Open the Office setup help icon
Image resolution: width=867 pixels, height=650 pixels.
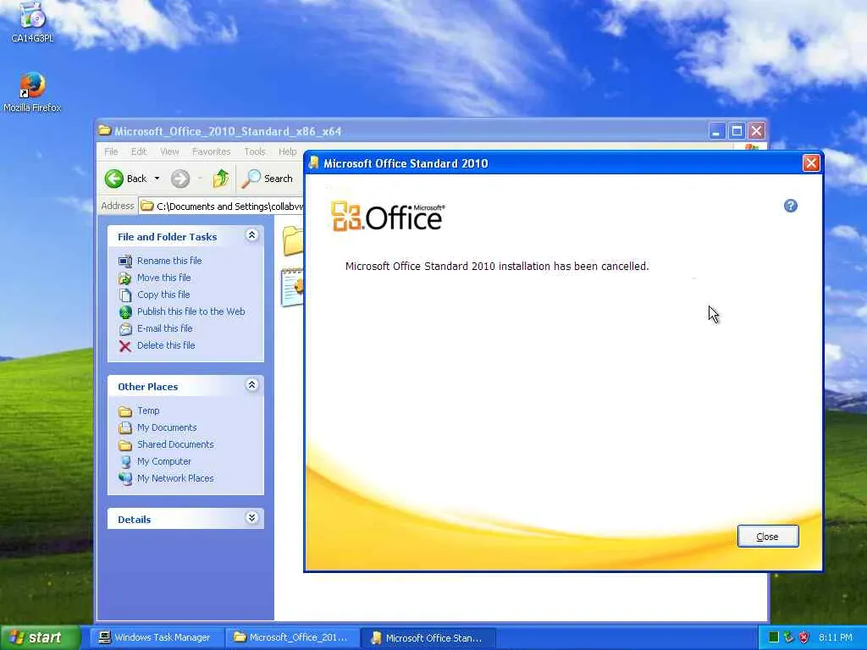790,206
